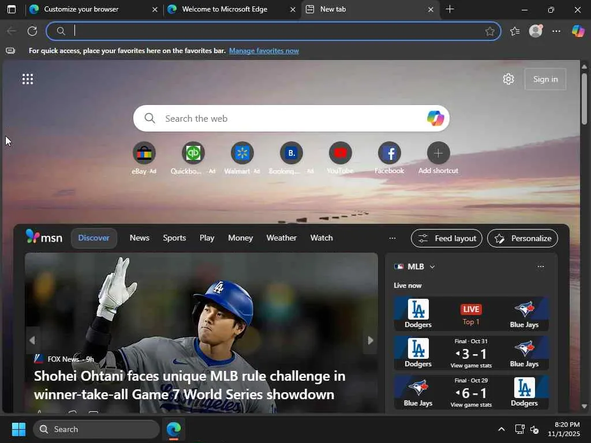The height and width of the screenshot is (443, 591).
Task: Switch to Customize your browser tab
Action: pos(81,9)
